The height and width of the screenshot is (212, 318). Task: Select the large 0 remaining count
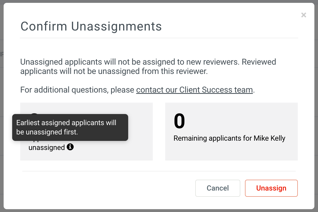(179, 121)
